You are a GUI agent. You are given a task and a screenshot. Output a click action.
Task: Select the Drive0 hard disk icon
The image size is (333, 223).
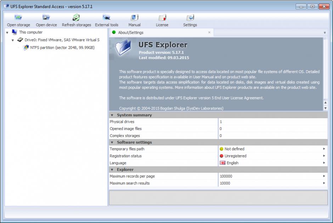20,40
